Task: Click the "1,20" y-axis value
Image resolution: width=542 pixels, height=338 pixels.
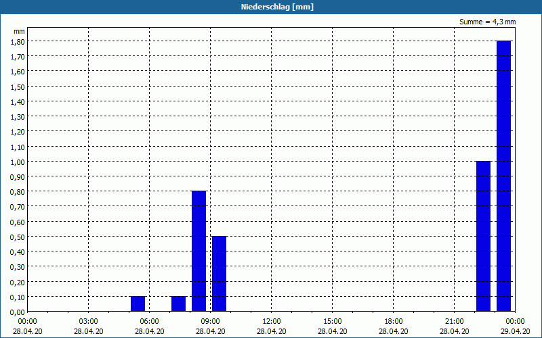Action: [18, 132]
